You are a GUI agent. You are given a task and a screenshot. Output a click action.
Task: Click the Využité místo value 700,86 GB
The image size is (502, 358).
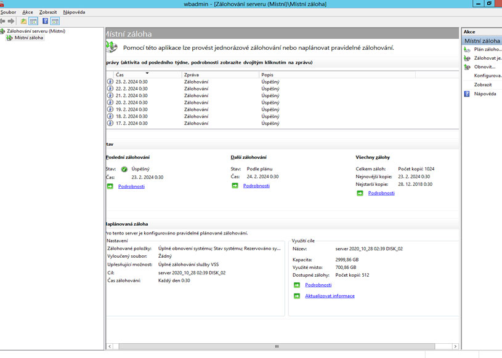pos(346,268)
